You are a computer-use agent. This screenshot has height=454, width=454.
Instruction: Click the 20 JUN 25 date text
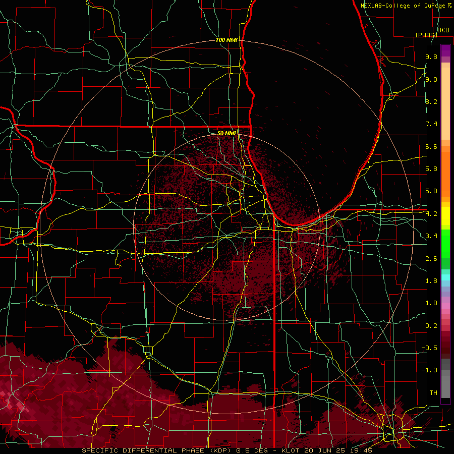pos(325,450)
